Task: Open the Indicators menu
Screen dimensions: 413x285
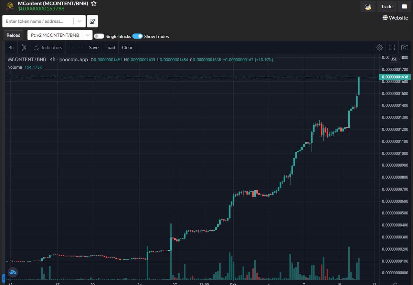Action: (x=48, y=47)
